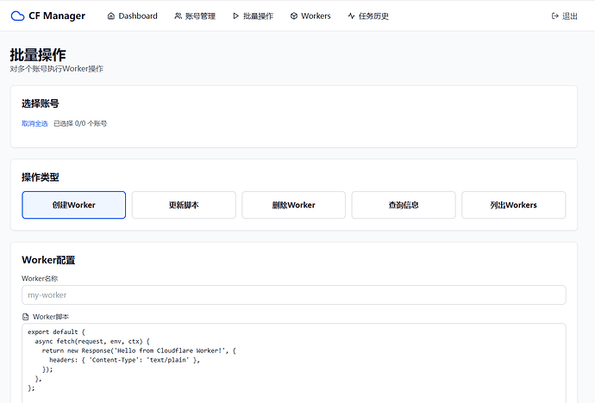Click the Workers box icon

point(294,15)
